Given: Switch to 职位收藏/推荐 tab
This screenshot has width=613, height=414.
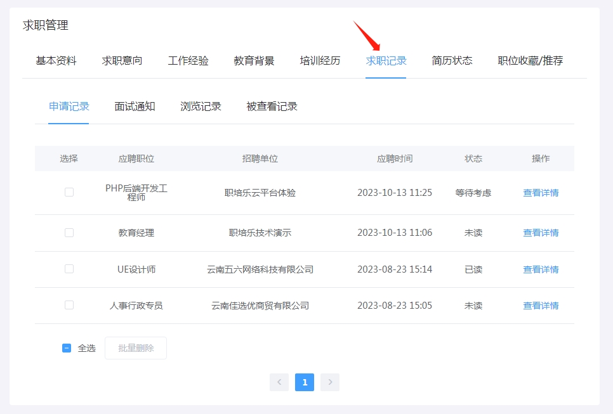Looking at the screenshot, I should pyautogui.click(x=531, y=60).
